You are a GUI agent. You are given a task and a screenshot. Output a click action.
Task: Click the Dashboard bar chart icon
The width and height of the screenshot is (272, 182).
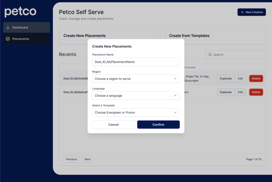pyautogui.click(x=8, y=27)
